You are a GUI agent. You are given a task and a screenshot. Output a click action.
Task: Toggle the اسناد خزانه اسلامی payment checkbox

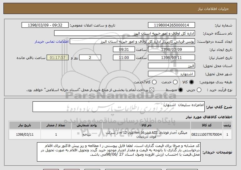pyautogui.click(x=152, y=90)
